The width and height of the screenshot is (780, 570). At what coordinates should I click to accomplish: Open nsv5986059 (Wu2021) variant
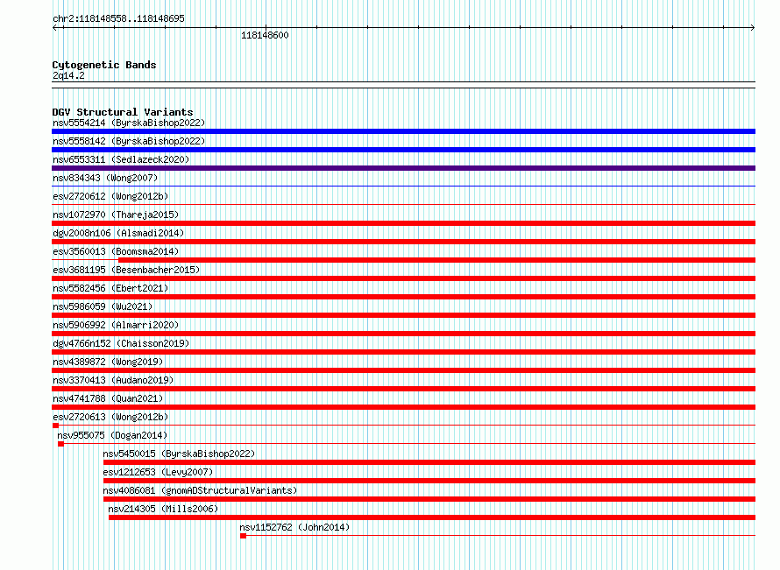(x=103, y=306)
